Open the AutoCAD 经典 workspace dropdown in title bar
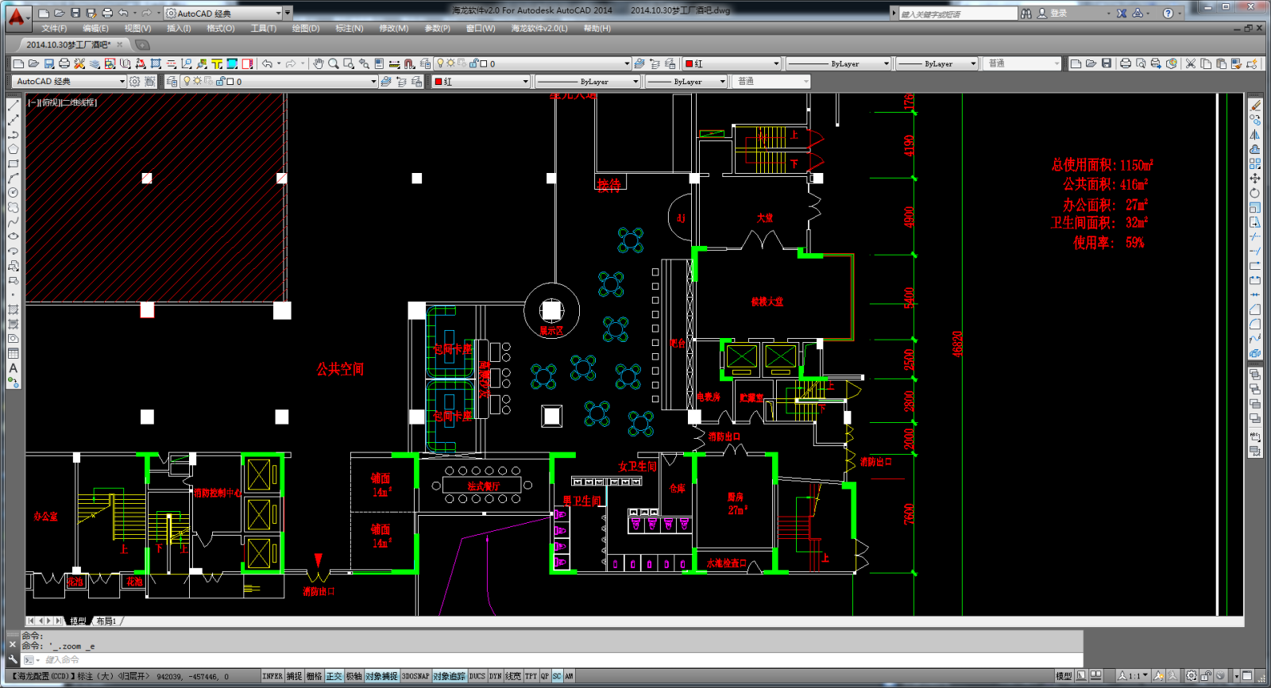The width and height of the screenshot is (1271, 688). 223,13
